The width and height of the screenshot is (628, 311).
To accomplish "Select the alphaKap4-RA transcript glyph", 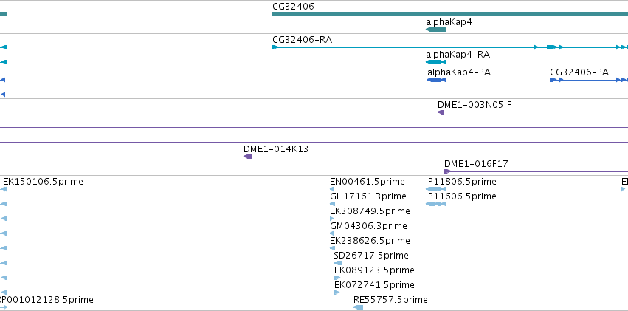I will [x=435, y=62].
